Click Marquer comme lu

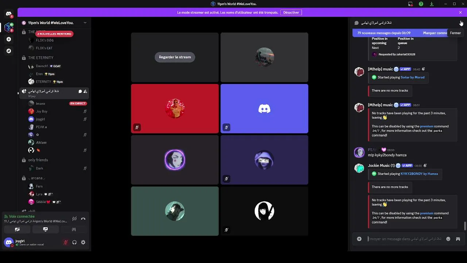tap(435, 33)
